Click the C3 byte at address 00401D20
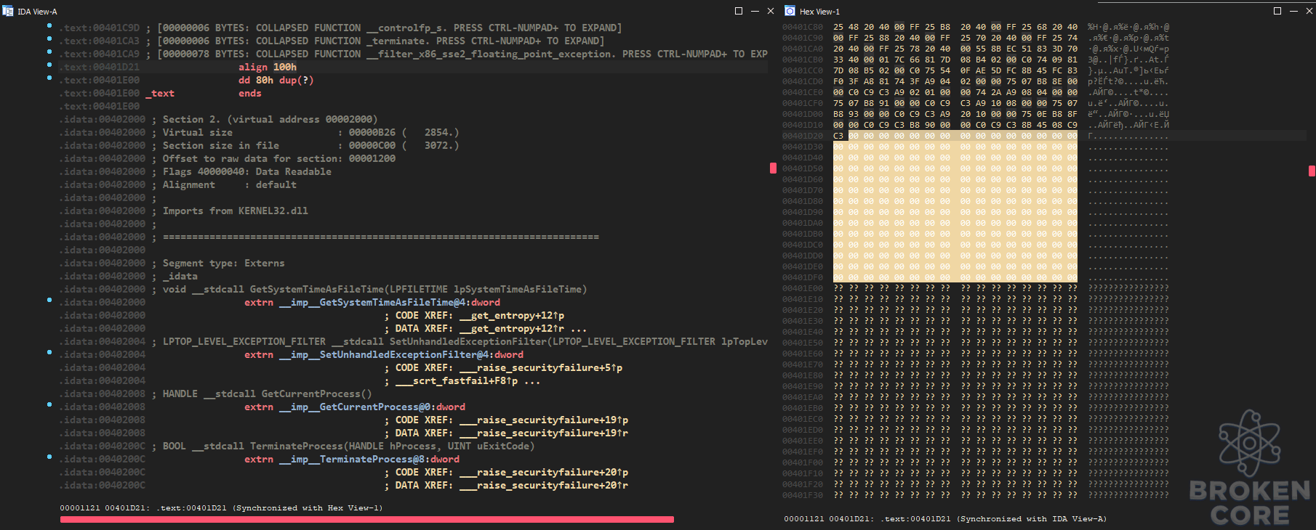Screen dimensions: 1316x530 point(838,136)
